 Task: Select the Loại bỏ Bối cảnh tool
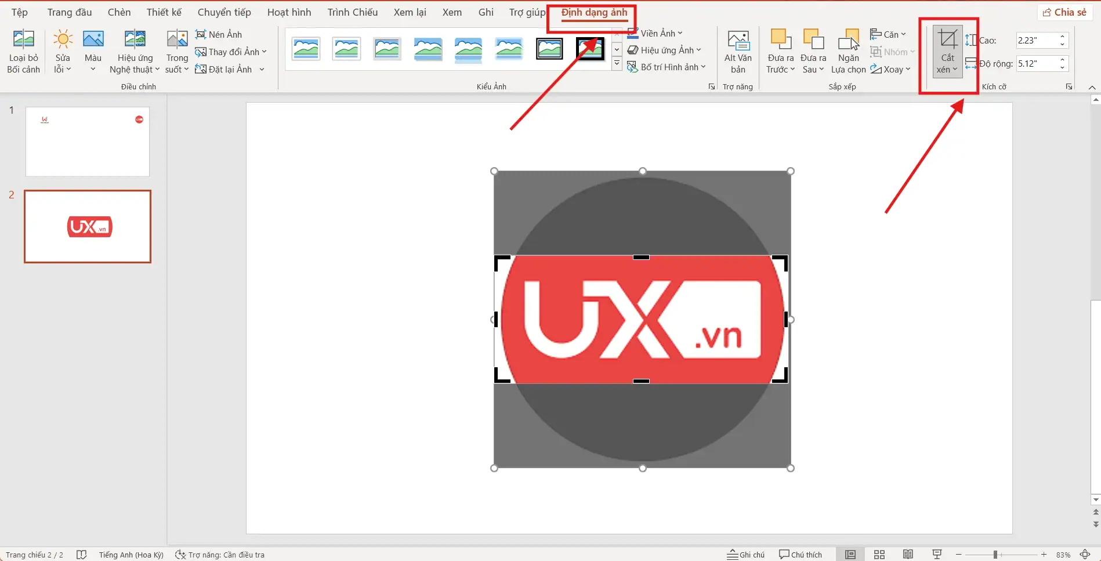23,50
